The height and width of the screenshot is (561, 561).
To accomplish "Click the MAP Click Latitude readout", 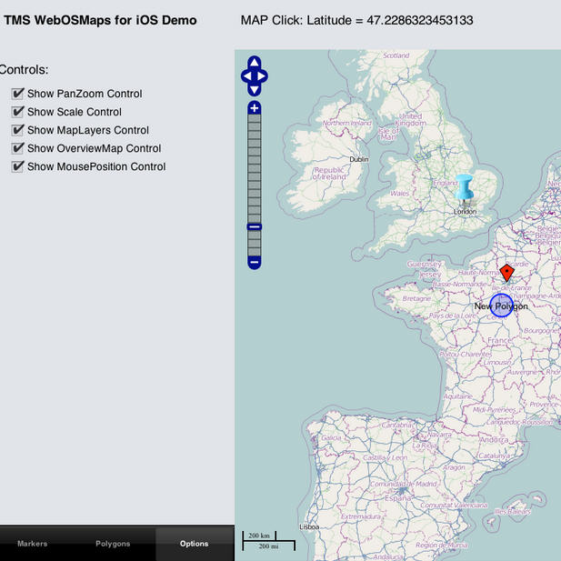I will (x=356, y=20).
